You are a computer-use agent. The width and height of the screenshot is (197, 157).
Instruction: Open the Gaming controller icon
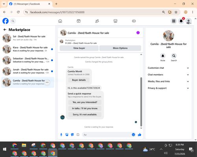pos(134,21)
